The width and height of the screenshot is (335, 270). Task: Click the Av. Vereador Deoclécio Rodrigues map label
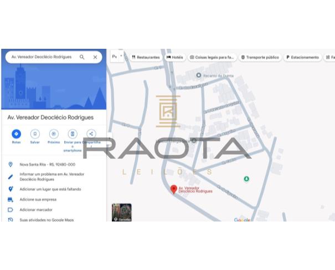195,190
